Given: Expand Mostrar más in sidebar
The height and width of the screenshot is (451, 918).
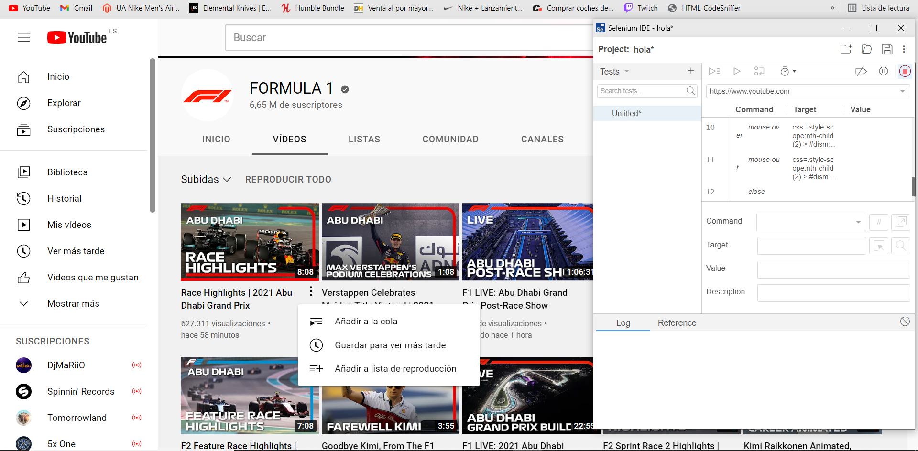Looking at the screenshot, I should [74, 304].
